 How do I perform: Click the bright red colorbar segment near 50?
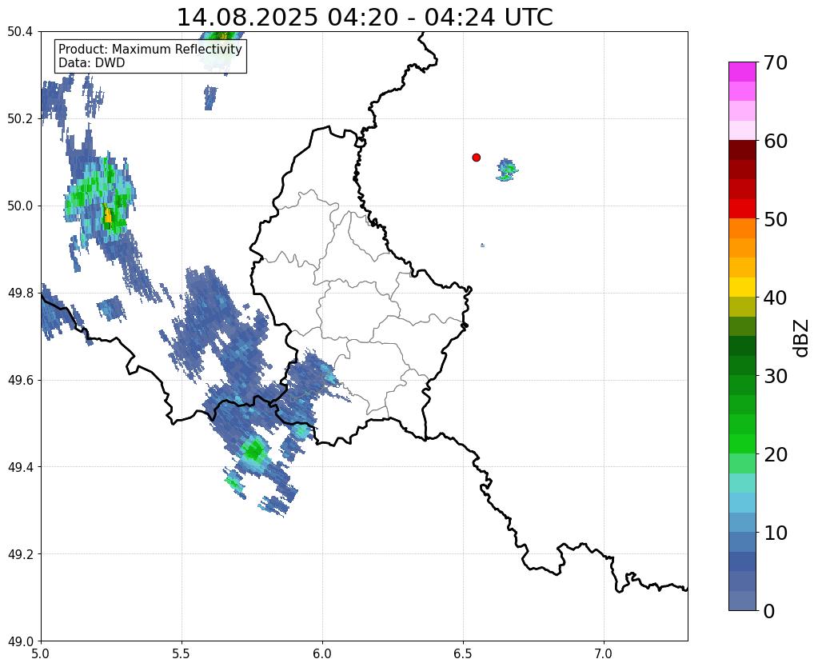tap(742, 209)
